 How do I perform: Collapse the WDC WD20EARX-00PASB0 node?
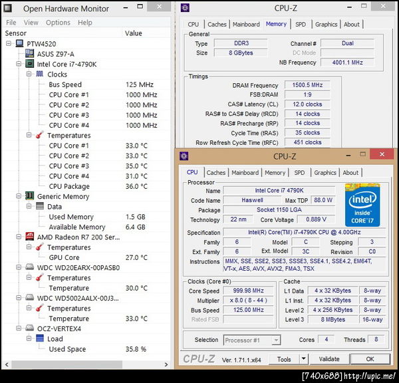pos(19,267)
